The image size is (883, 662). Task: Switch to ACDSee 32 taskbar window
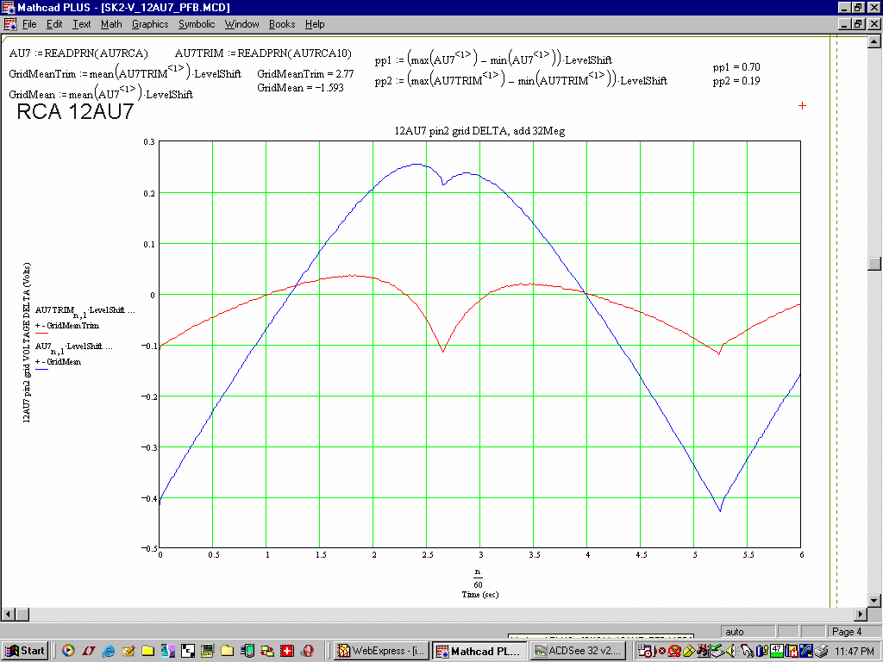578,651
